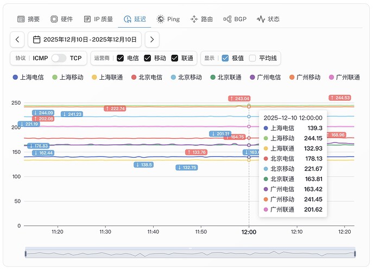Enable the 平均线 average line checkbox
This screenshot has width=373, height=271.
(252, 58)
